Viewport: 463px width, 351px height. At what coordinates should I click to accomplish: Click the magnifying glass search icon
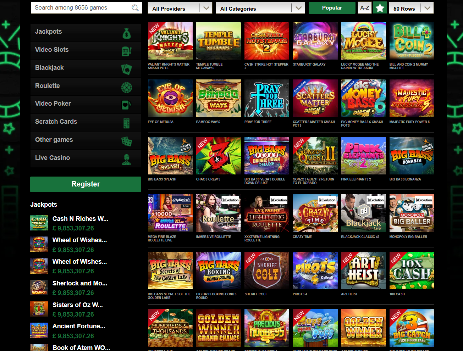tap(135, 8)
